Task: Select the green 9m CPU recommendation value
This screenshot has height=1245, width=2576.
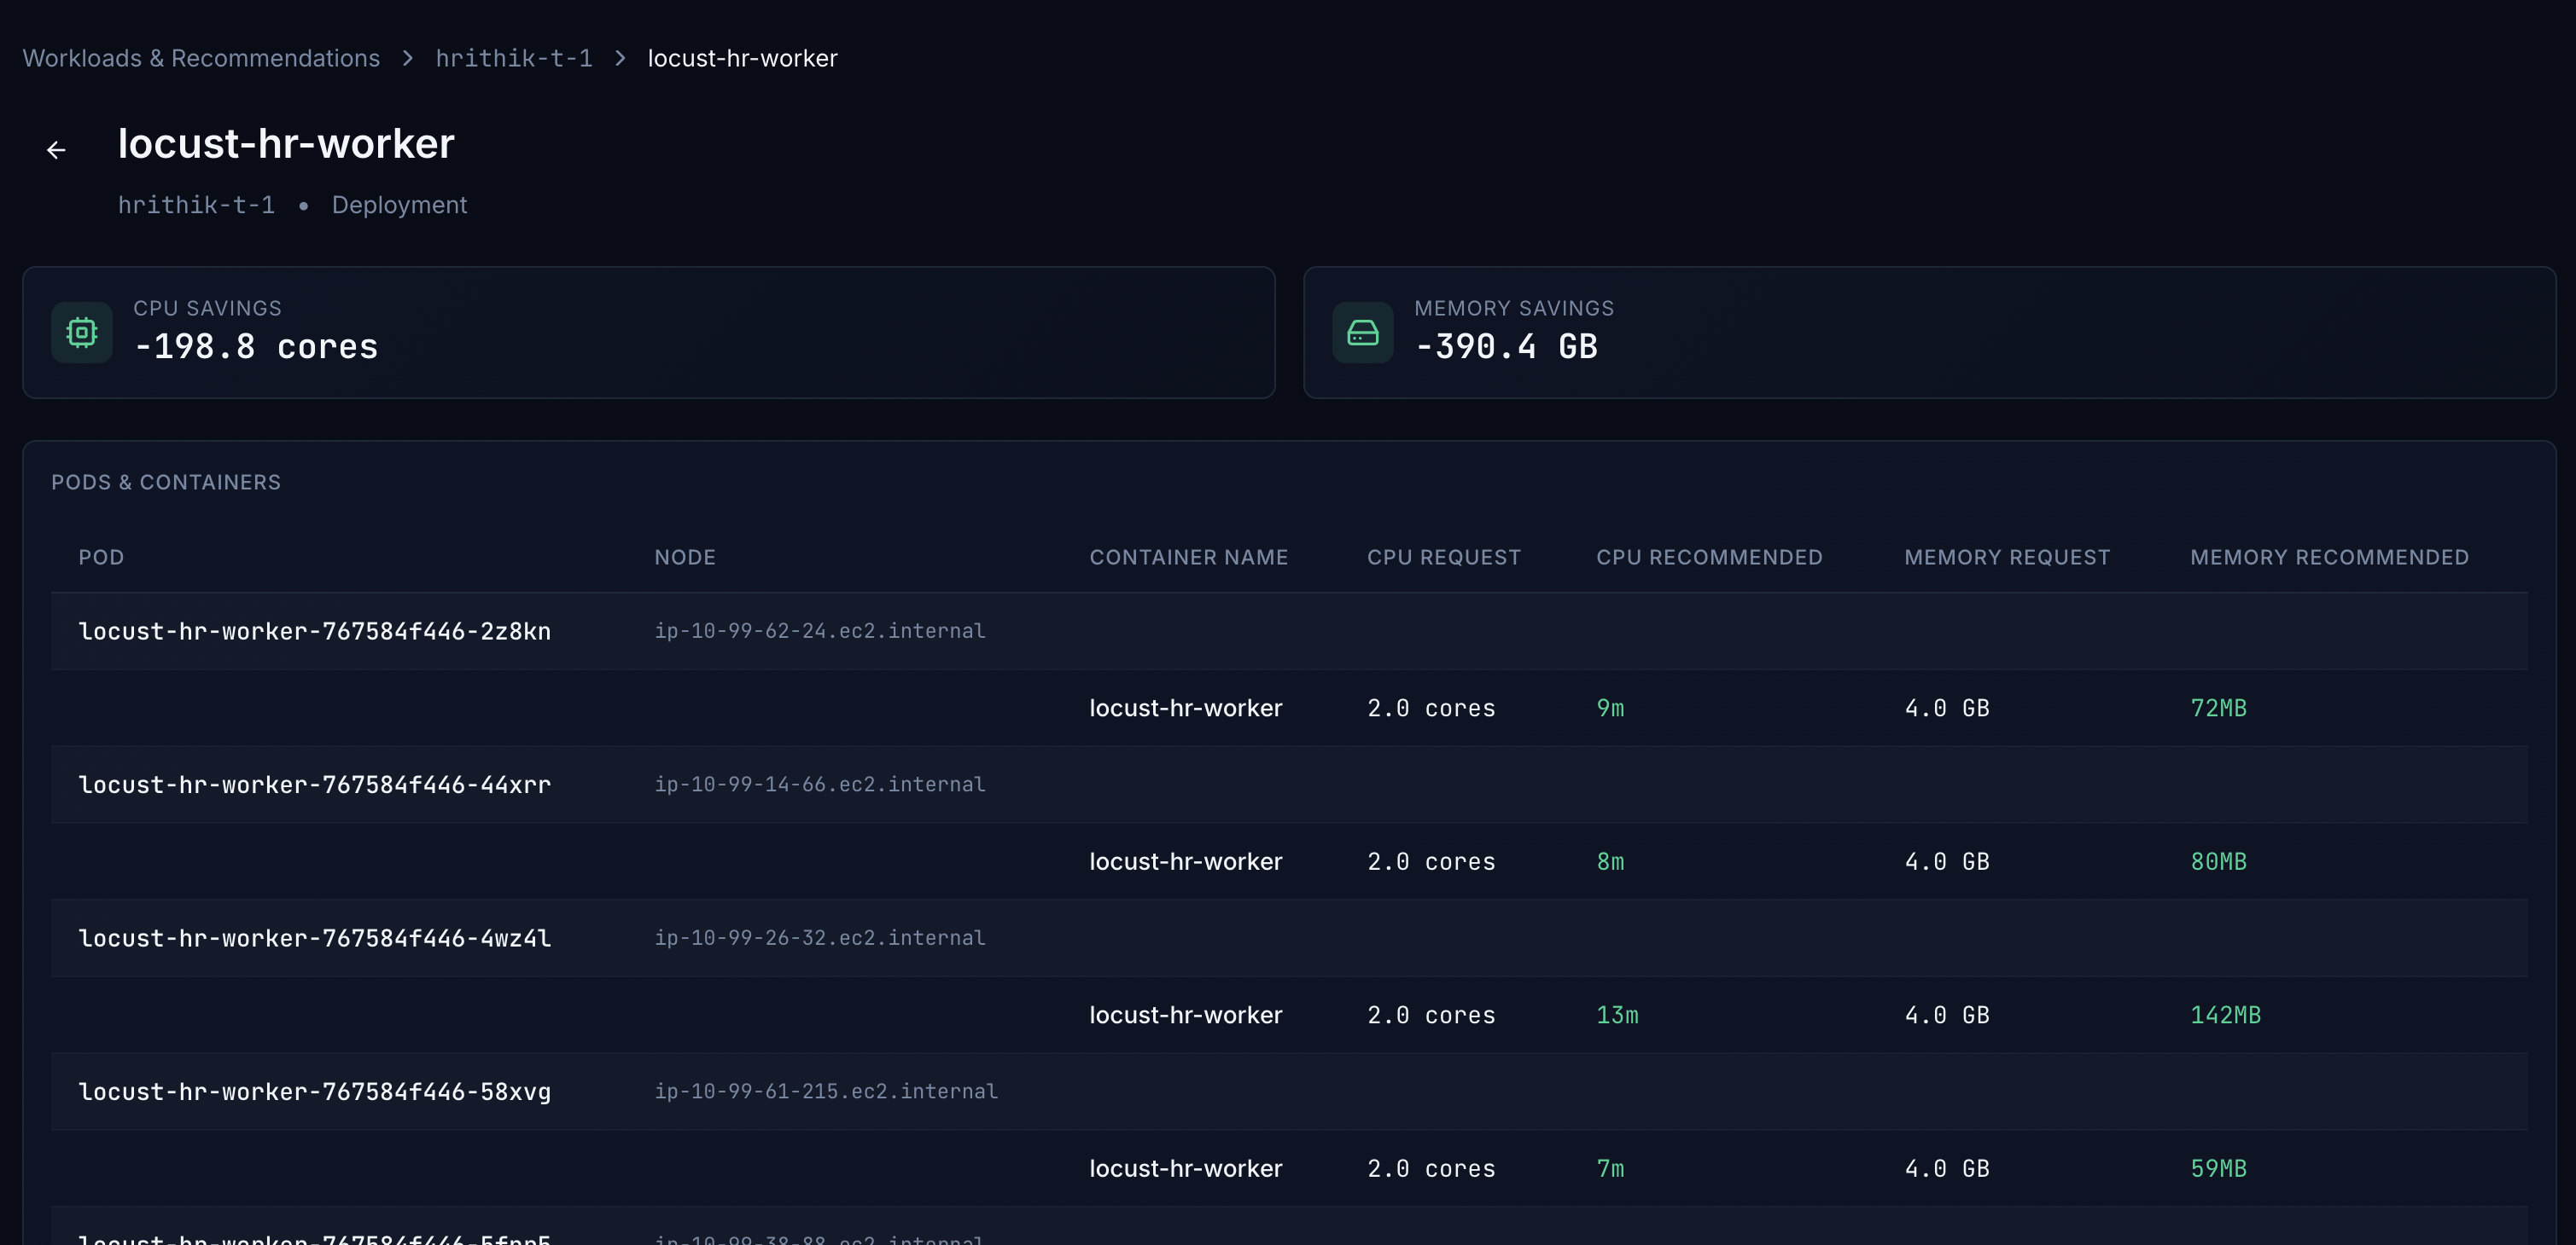Action: [x=1610, y=708]
